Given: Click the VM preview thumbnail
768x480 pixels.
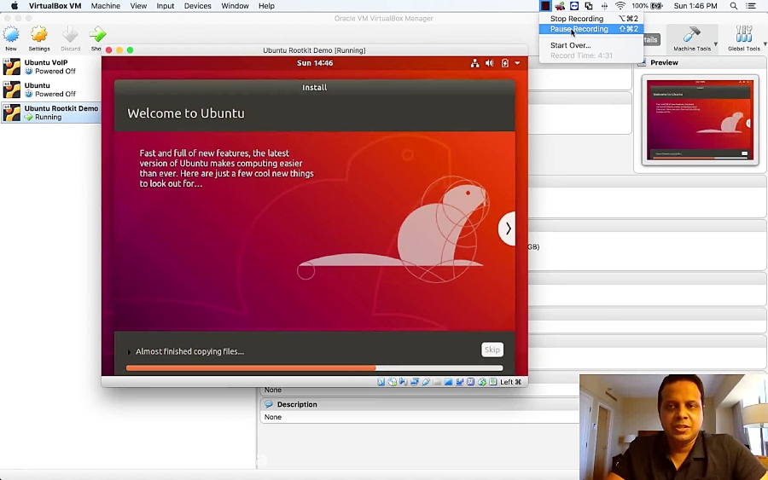Looking at the screenshot, I should 700,120.
